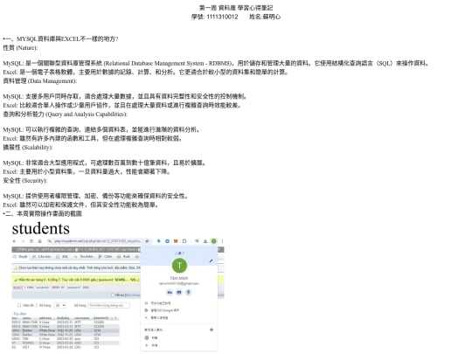
Task: Click the WONG name cell in table
Action: pos(28,343)
